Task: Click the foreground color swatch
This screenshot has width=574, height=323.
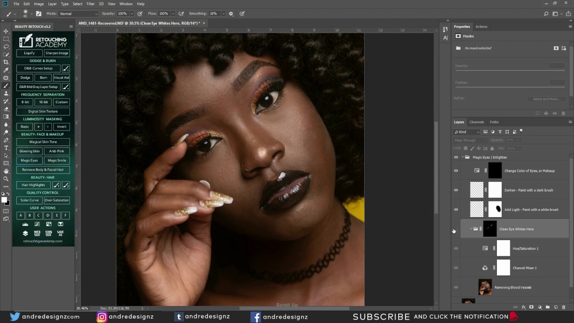Action: [x=4, y=200]
